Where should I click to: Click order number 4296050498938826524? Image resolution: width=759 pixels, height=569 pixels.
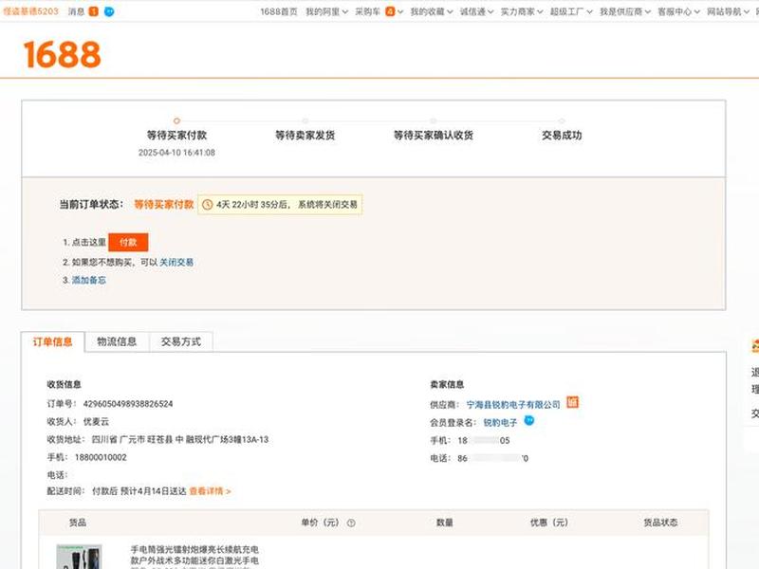click(x=128, y=404)
